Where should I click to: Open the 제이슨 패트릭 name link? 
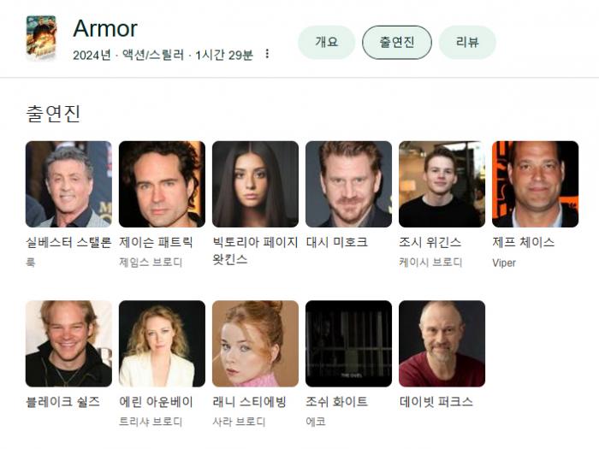point(156,242)
